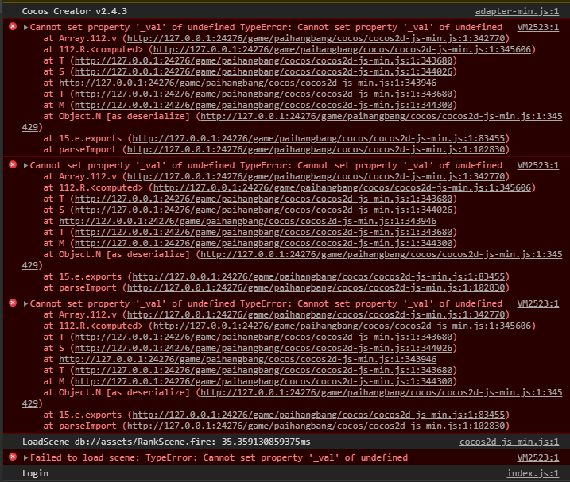In second error, open 'parseImport' link ending 102830
Screen dimensions: 570x482
click(x=316, y=287)
